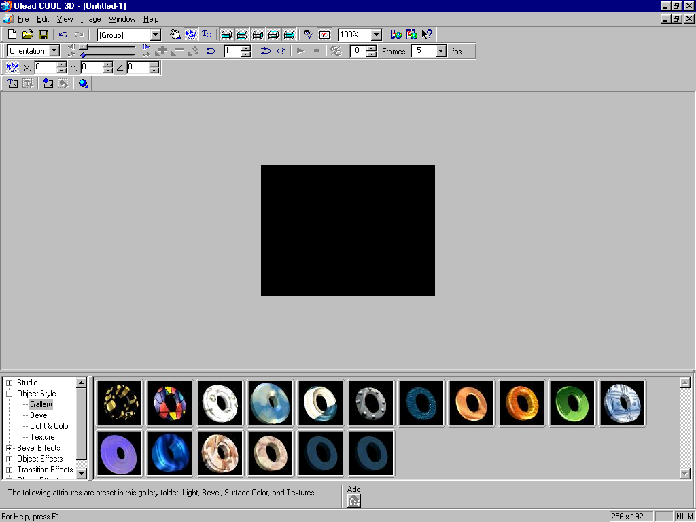Select Light & Color in the tree
The width and height of the screenshot is (696, 522).
point(50,426)
